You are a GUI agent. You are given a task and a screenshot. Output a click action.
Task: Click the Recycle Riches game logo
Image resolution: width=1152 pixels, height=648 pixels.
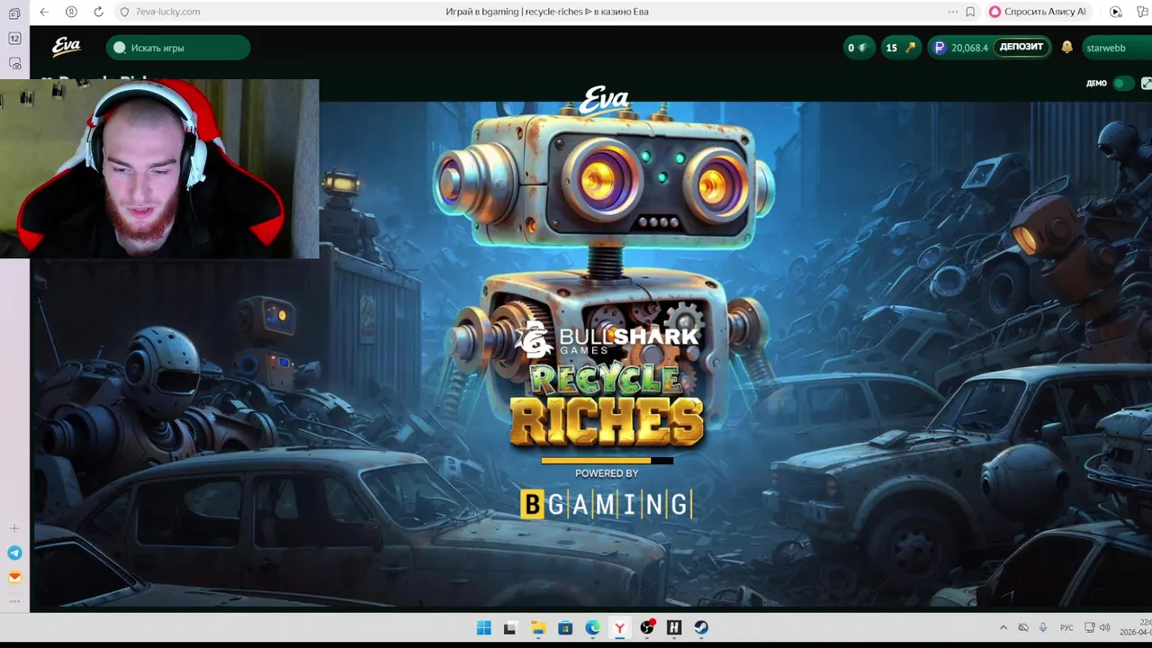(x=607, y=404)
